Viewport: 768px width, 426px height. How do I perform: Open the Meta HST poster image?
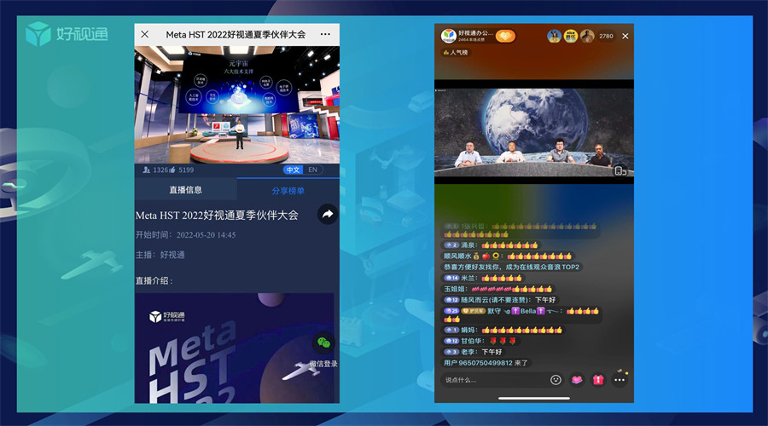pyautogui.click(x=235, y=348)
